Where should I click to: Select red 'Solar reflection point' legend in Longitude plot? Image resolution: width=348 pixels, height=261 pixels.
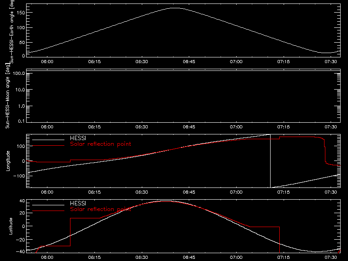pos(100,144)
